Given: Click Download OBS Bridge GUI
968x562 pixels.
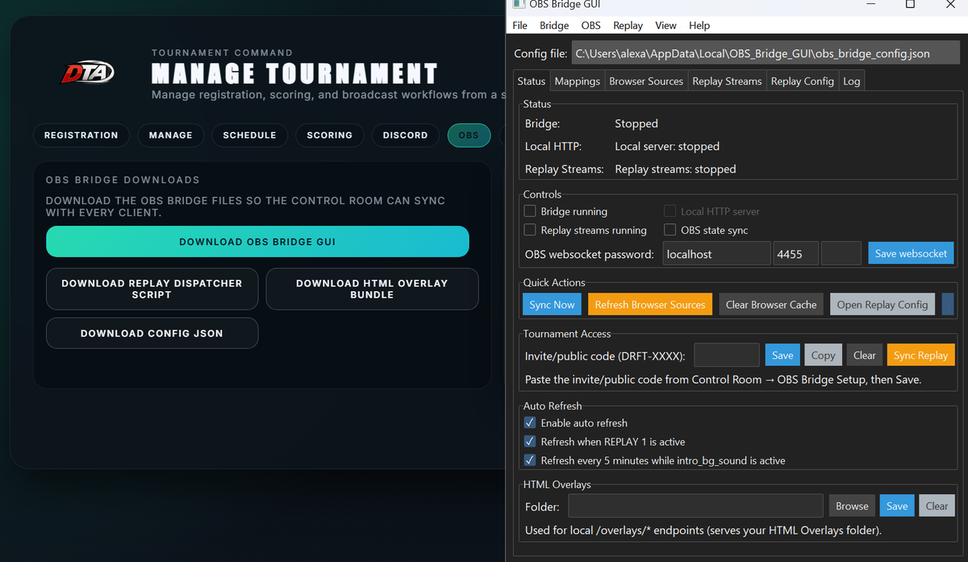Looking at the screenshot, I should [x=257, y=241].
